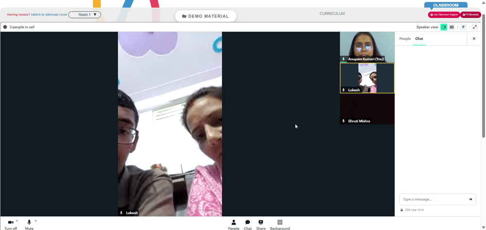Expand microphone options chevron
Screen dimensions: 486x230
35,221
